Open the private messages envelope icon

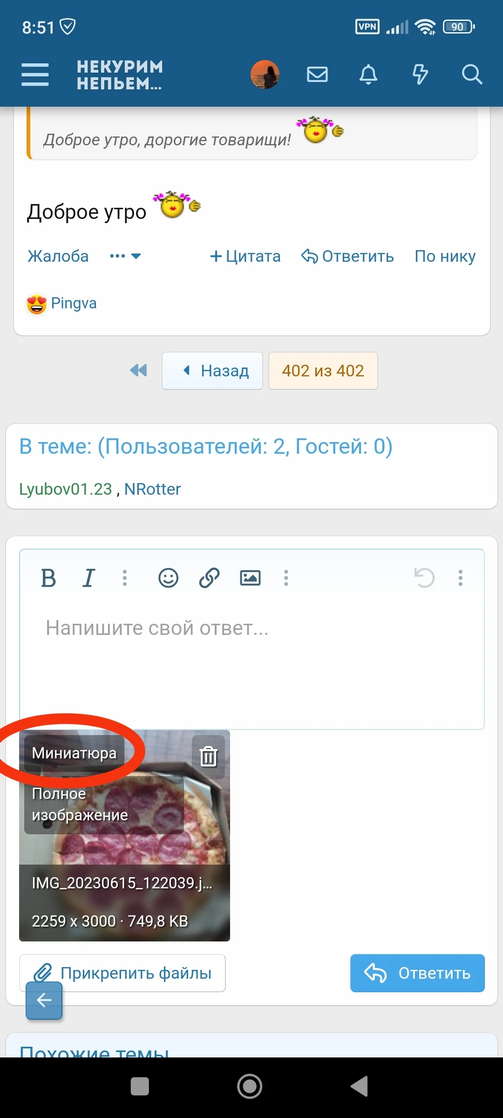point(317,75)
